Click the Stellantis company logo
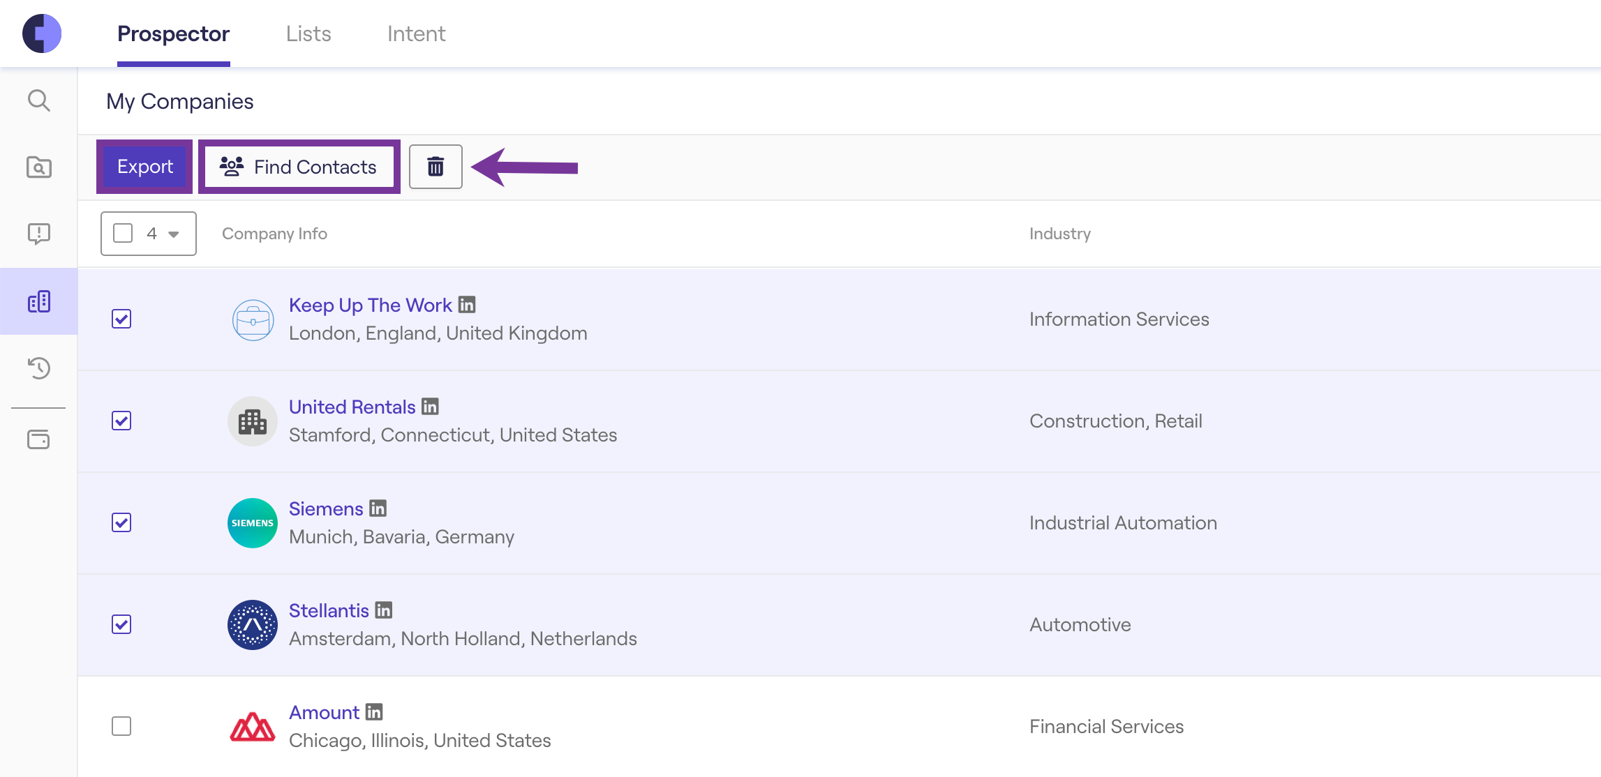The width and height of the screenshot is (1601, 777). [253, 625]
